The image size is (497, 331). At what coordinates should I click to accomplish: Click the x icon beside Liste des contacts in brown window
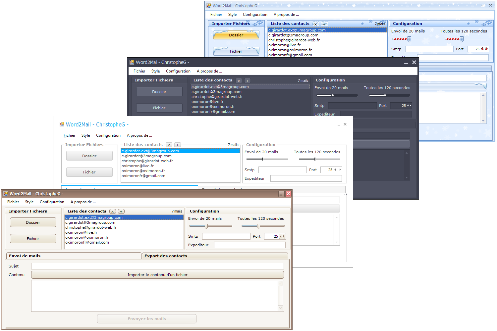point(113,212)
